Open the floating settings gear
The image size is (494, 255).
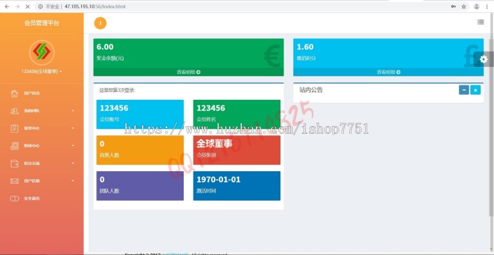pyautogui.click(x=484, y=59)
